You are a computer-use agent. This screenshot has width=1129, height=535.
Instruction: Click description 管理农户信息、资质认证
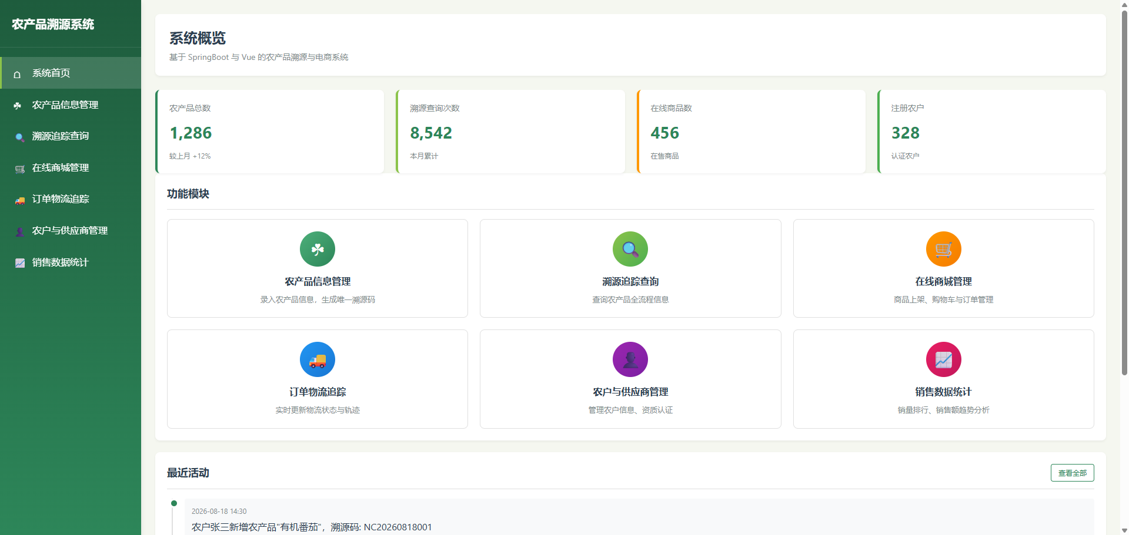[x=630, y=410]
